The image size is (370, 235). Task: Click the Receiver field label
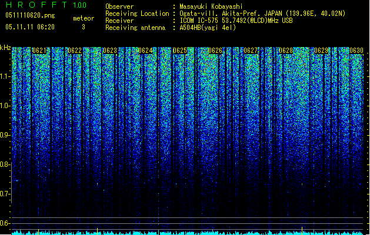point(119,21)
